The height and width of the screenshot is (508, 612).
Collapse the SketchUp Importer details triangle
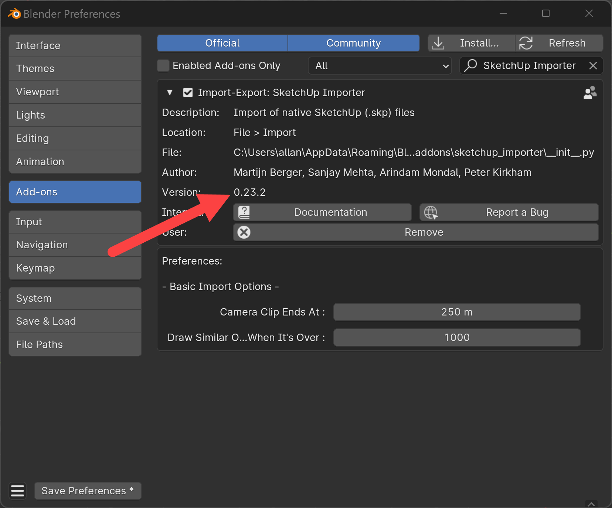pyautogui.click(x=170, y=92)
